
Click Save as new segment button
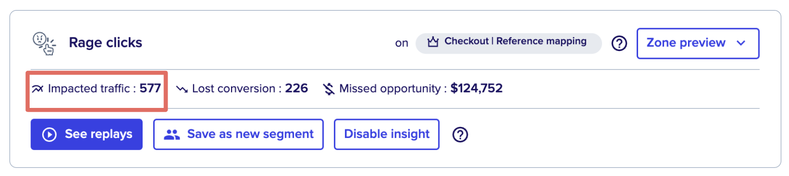238,134
